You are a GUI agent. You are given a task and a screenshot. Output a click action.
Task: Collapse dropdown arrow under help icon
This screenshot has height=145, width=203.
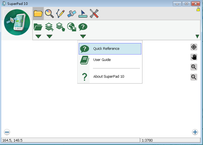[x=83, y=37]
